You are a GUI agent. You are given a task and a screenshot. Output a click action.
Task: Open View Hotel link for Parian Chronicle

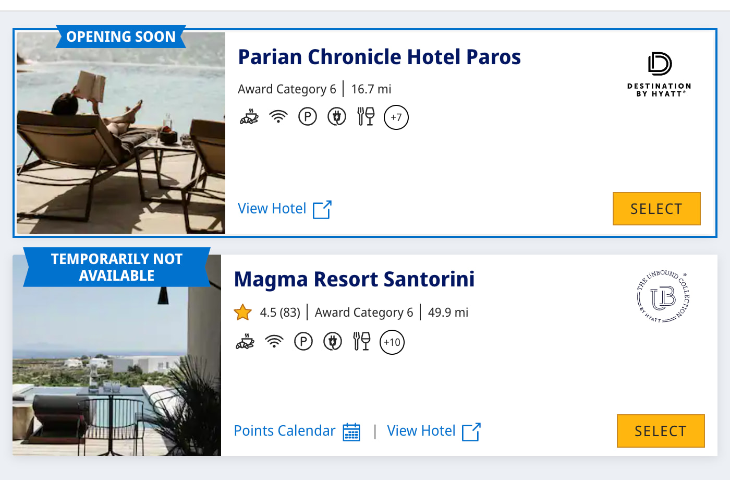(x=285, y=209)
